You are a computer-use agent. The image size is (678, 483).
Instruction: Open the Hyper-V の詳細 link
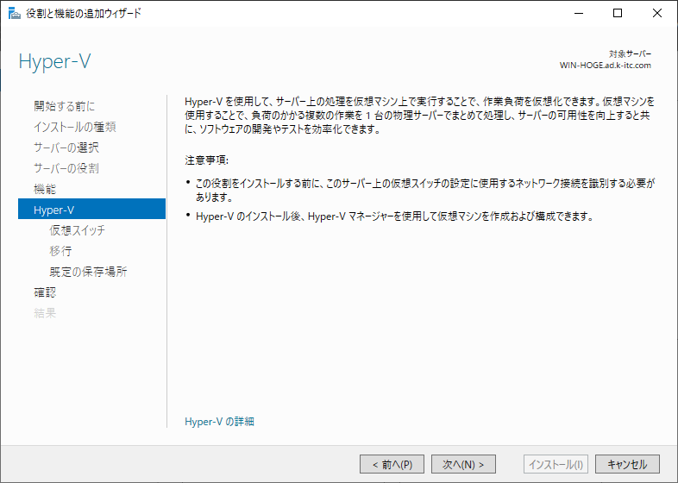(219, 422)
